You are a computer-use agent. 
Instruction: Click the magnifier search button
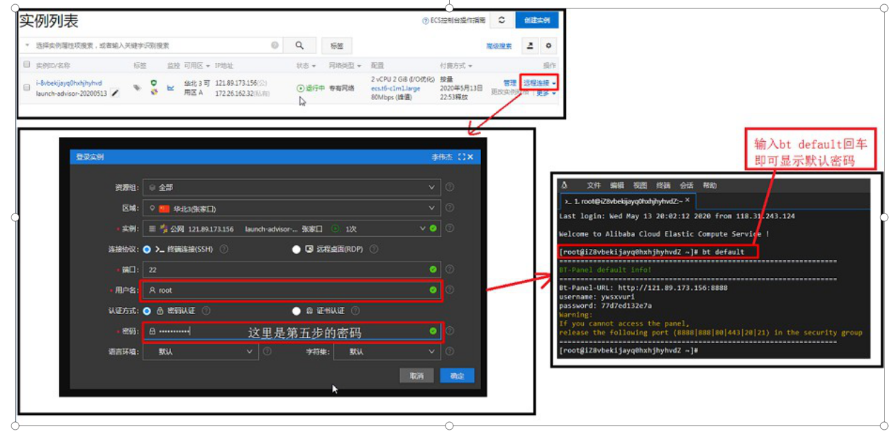299,45
